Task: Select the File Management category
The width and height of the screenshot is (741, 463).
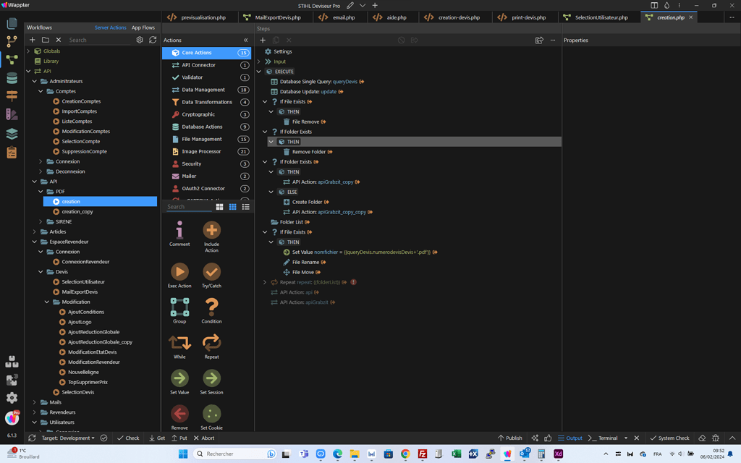Action: pyautogui.click(x=202, y=139)
